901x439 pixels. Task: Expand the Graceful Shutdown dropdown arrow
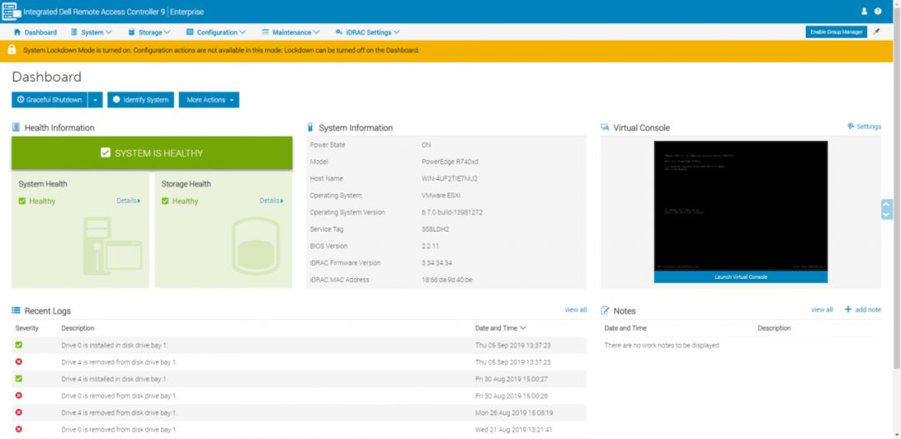tap(95, 100)
